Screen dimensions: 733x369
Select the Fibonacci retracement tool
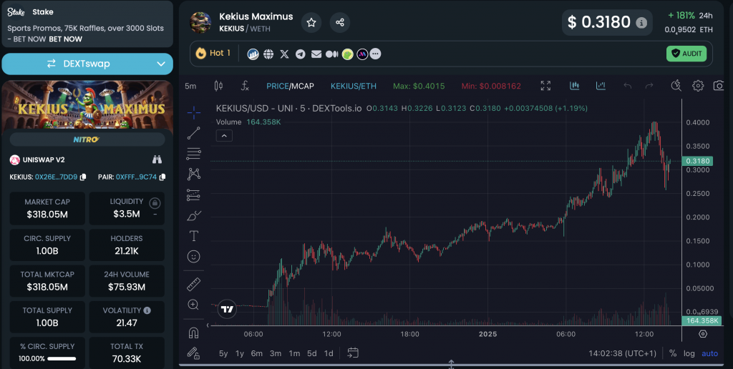193,153
